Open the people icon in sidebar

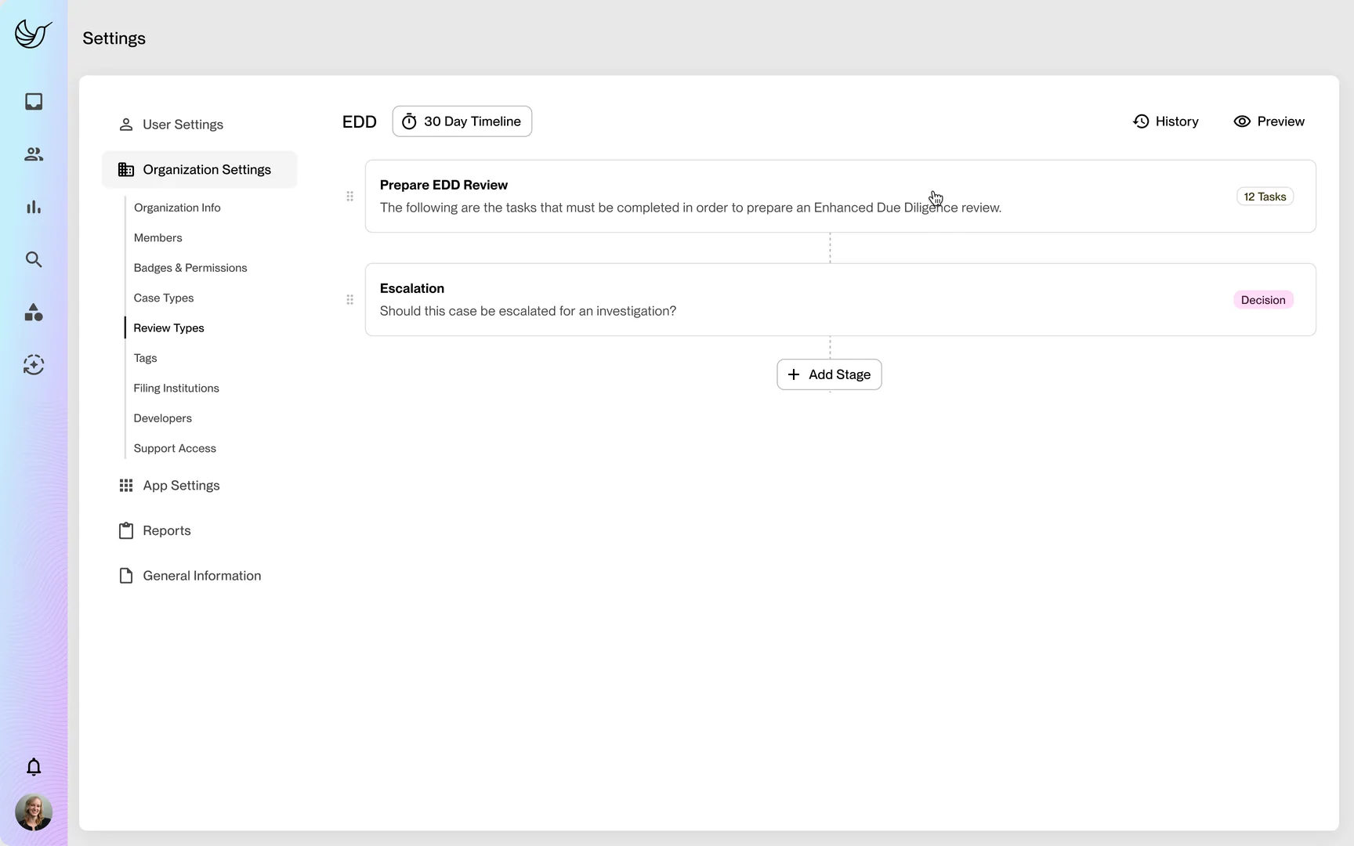coord(34,154)
